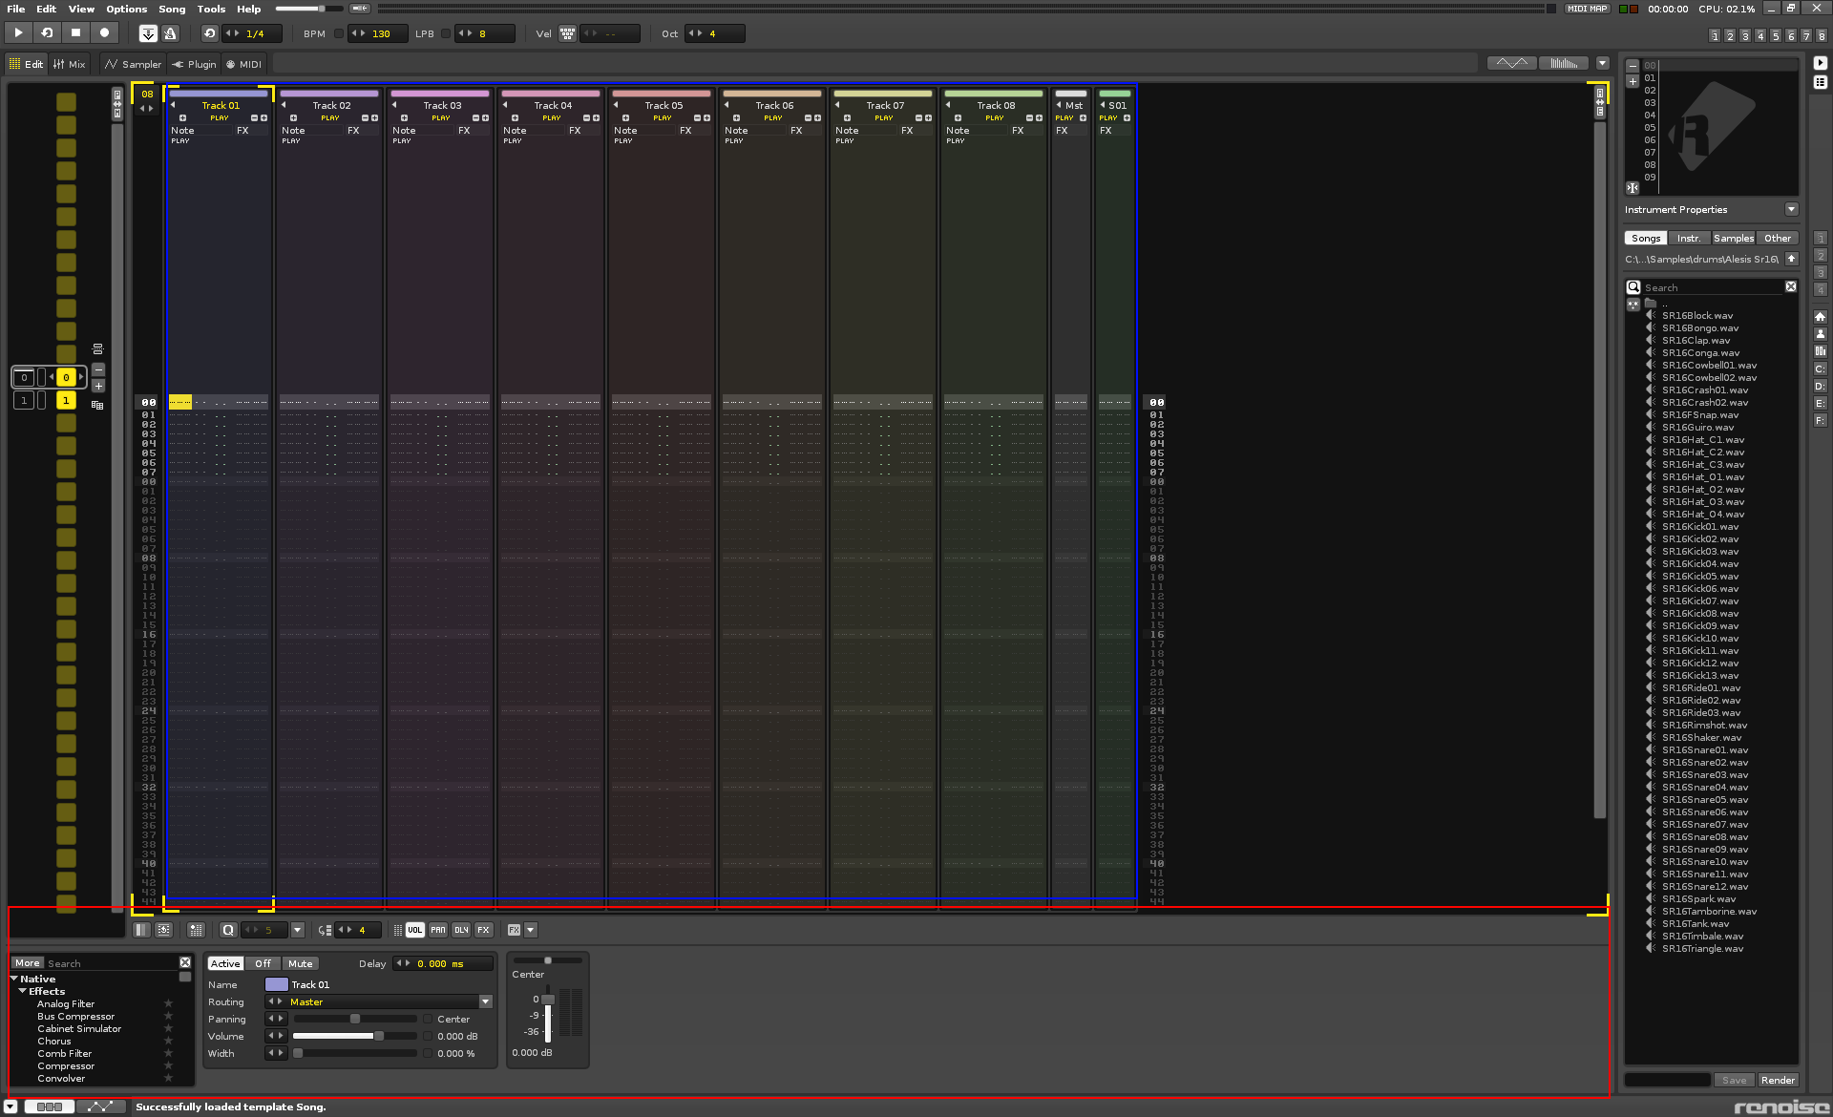Adjust the Volume slider
The width and height of the screenshot is (1833, 1117).
[355, 1036]
